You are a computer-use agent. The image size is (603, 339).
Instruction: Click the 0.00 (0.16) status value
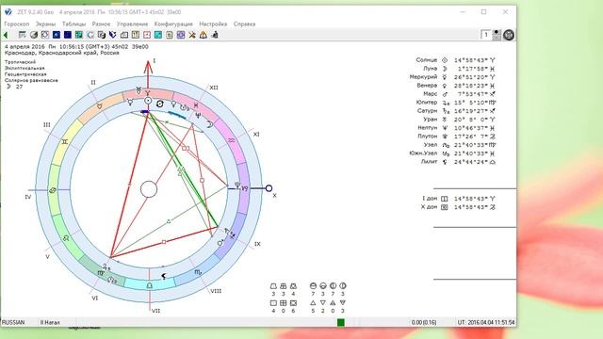pos(424,322)
